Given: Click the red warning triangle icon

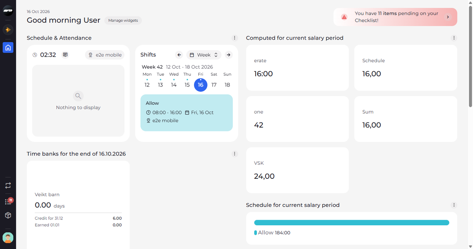Looking at the screenshot, I should coord(344,17).
